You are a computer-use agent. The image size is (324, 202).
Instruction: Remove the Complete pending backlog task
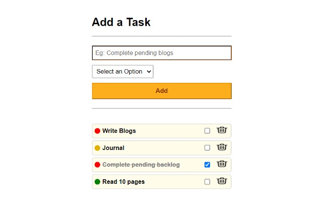pyautogui.click(x=222, y=164)
